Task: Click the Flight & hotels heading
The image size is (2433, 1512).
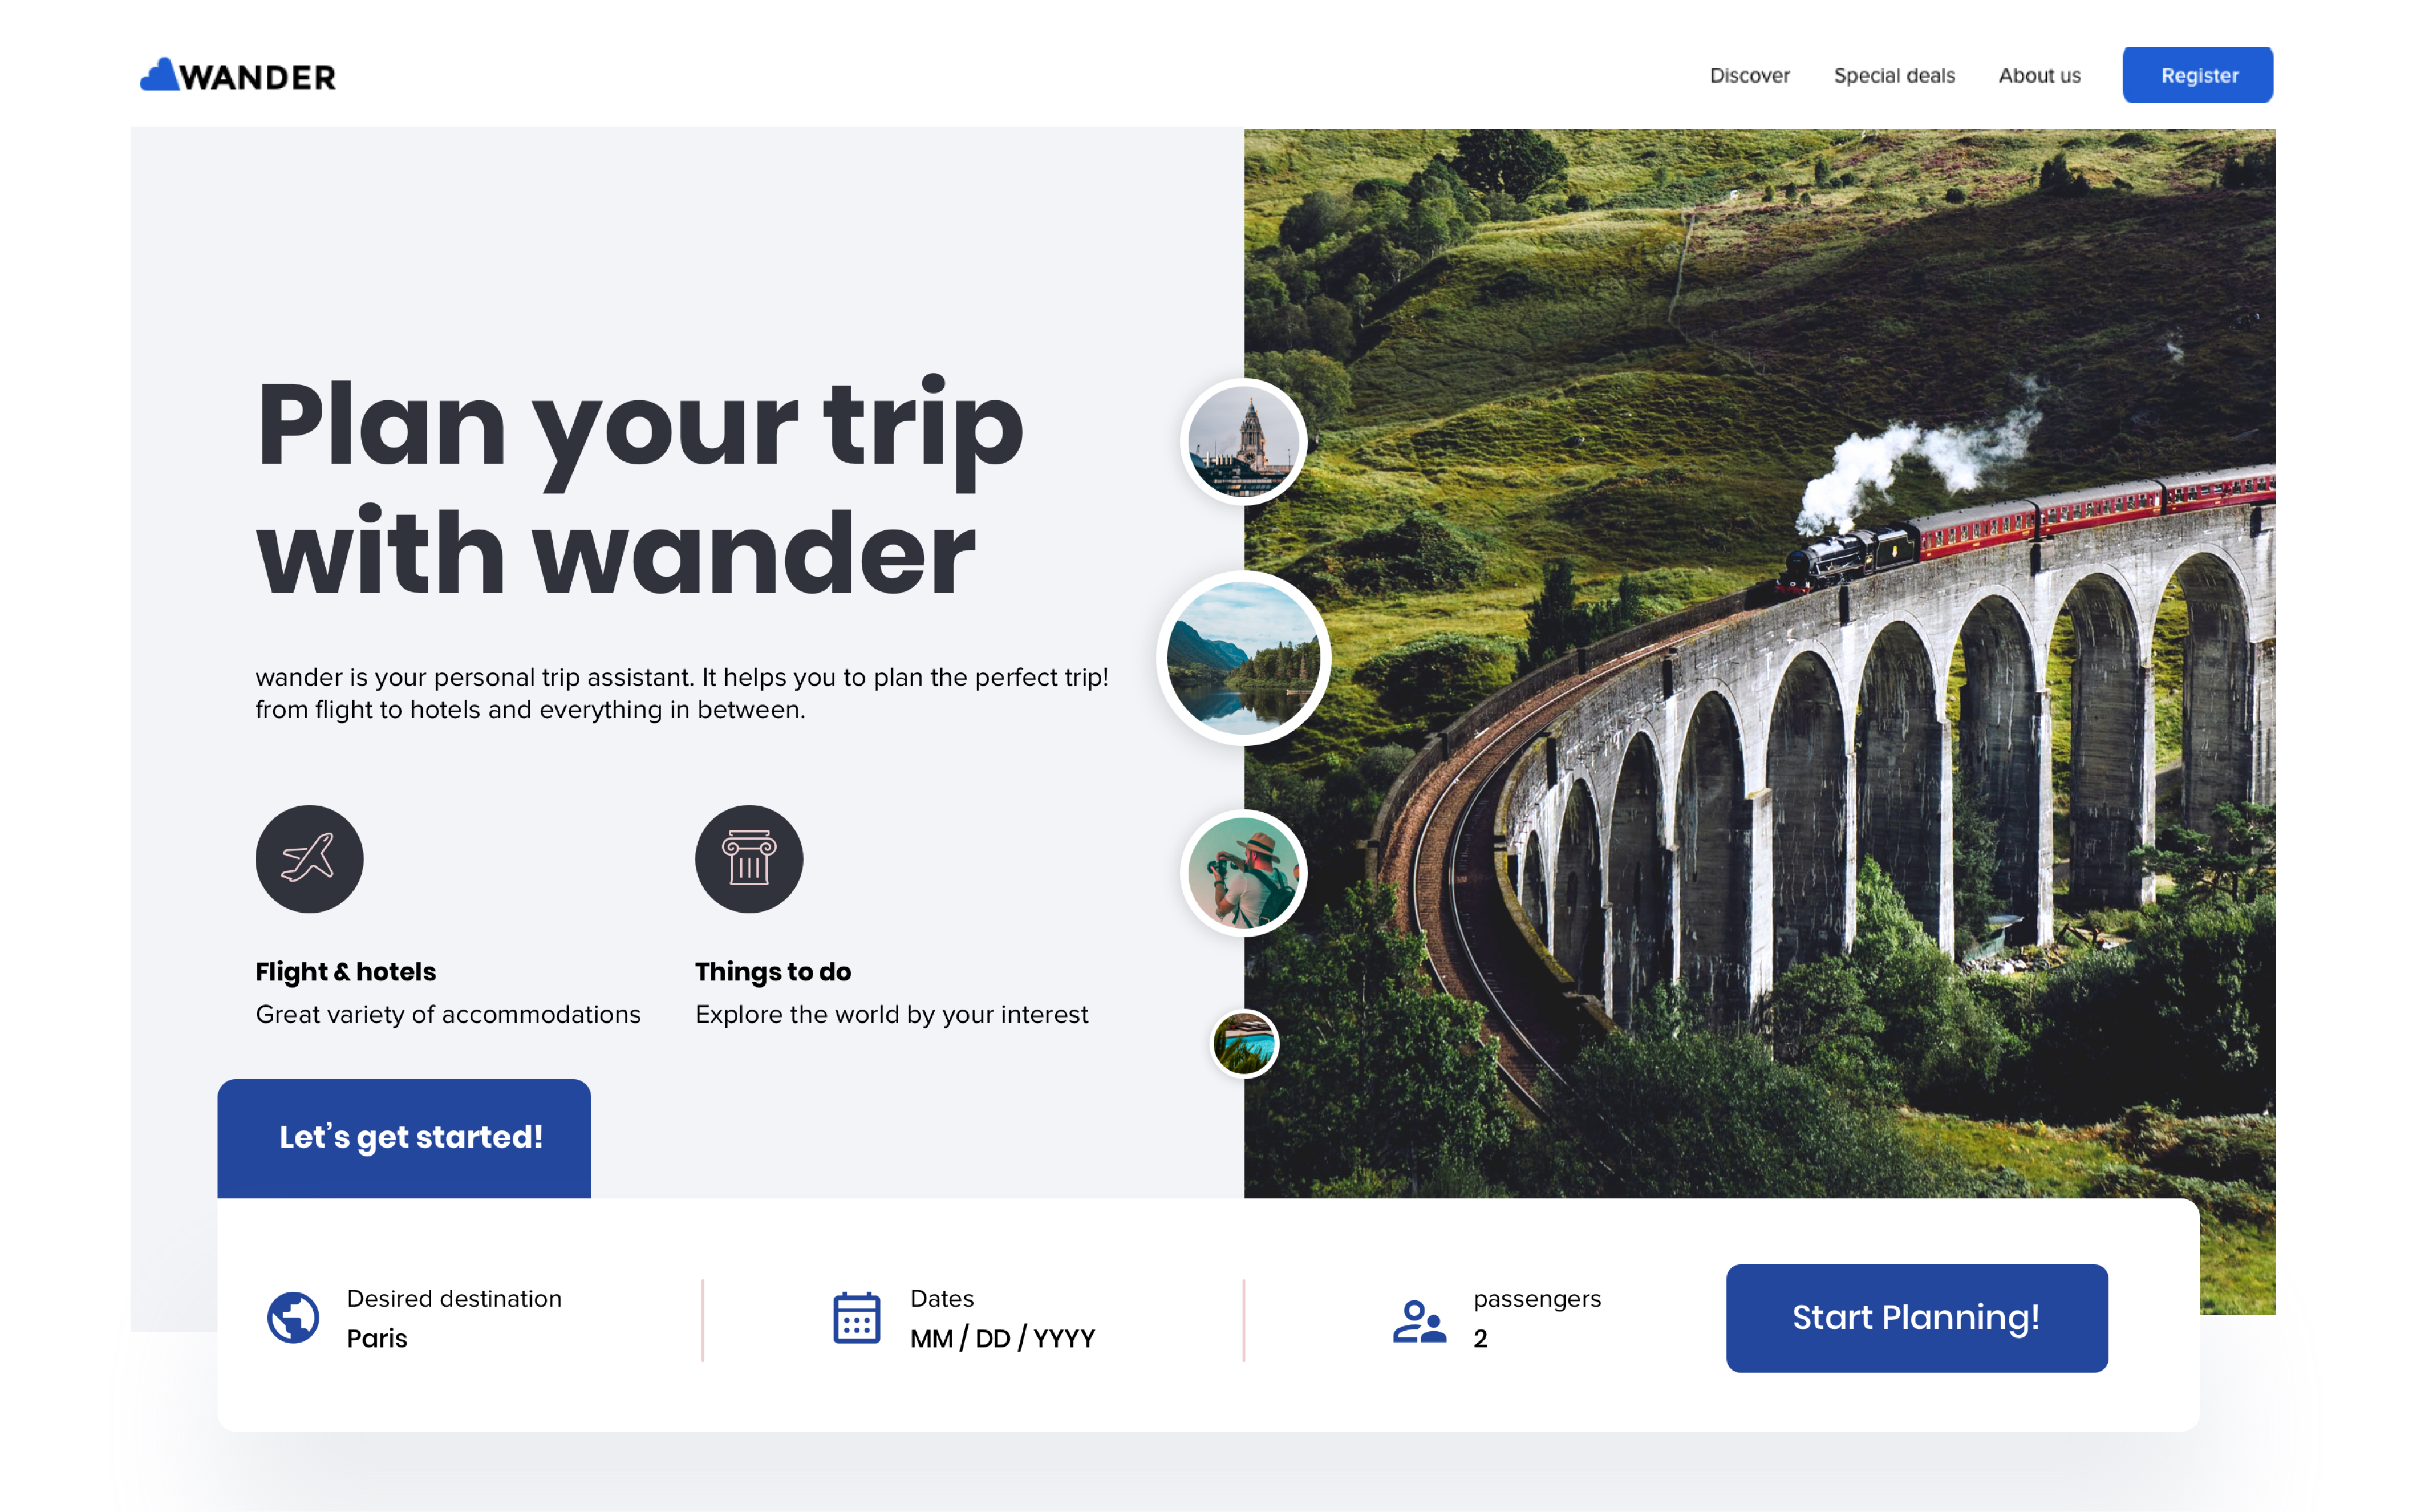Action: pos(345,972)
